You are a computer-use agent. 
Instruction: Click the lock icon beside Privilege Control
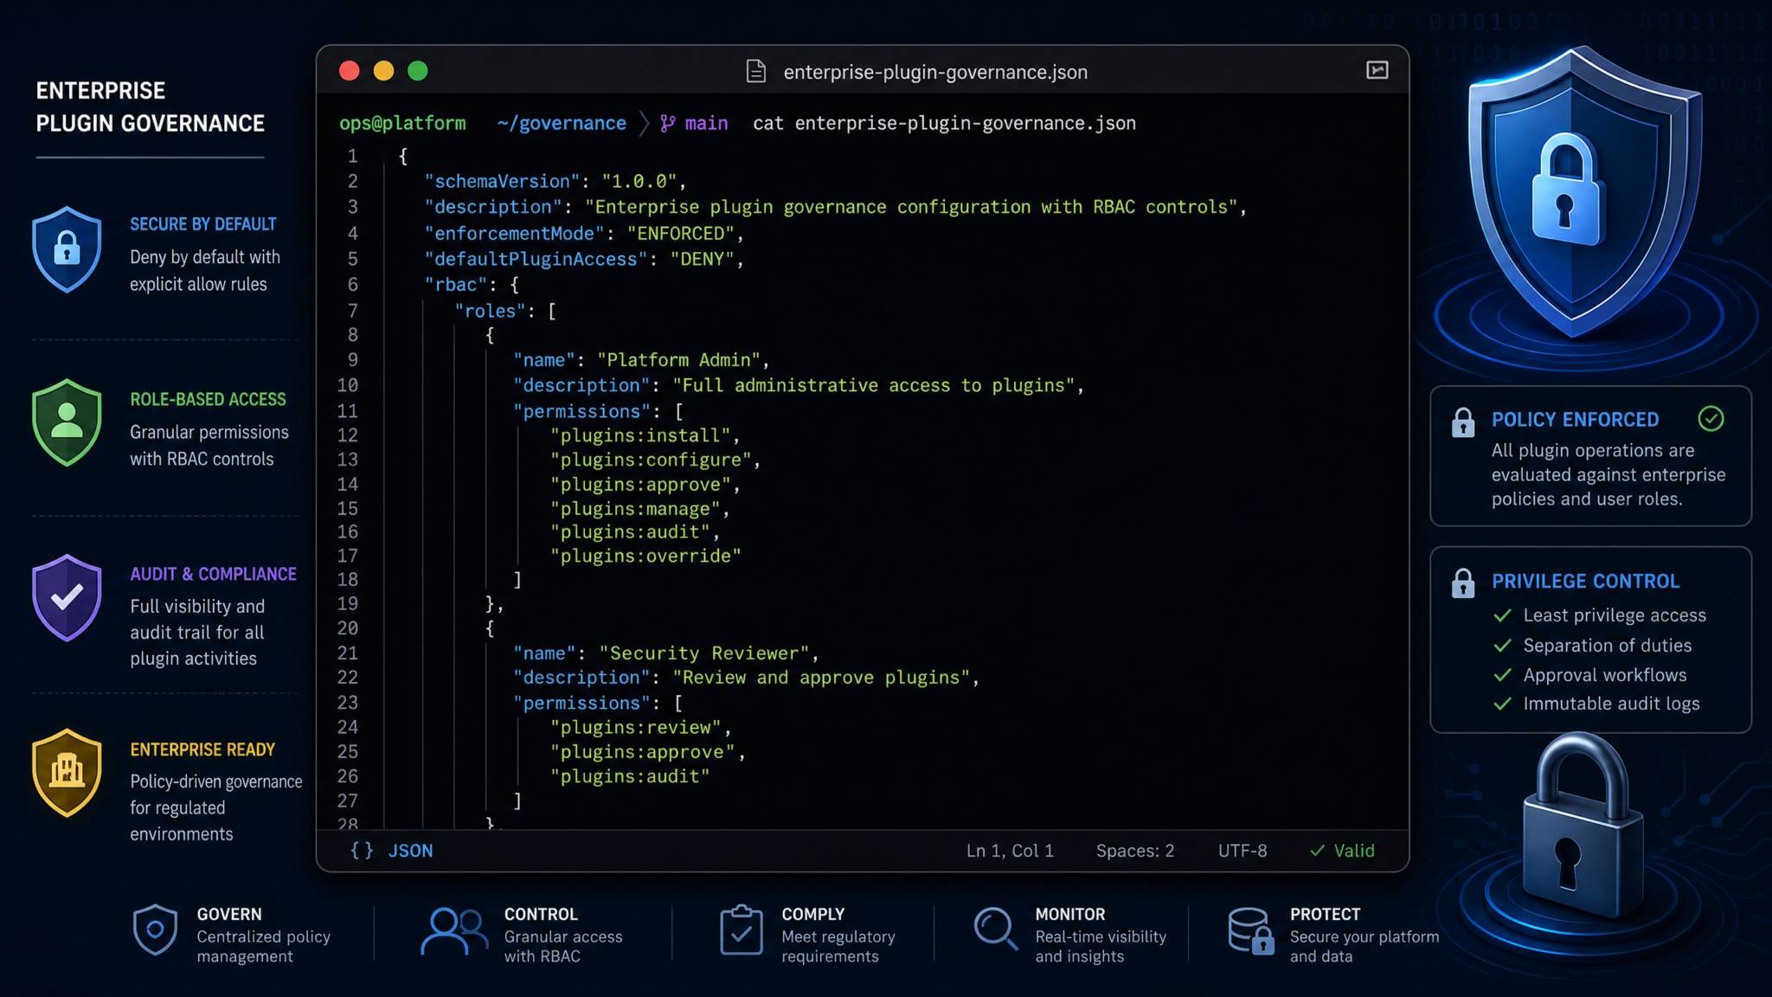click(1462, 583)
